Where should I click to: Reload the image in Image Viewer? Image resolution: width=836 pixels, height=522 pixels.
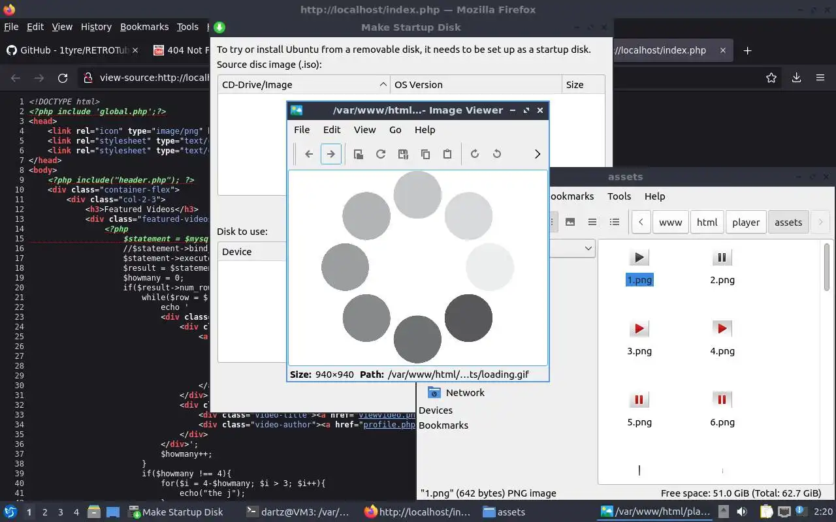381,154
